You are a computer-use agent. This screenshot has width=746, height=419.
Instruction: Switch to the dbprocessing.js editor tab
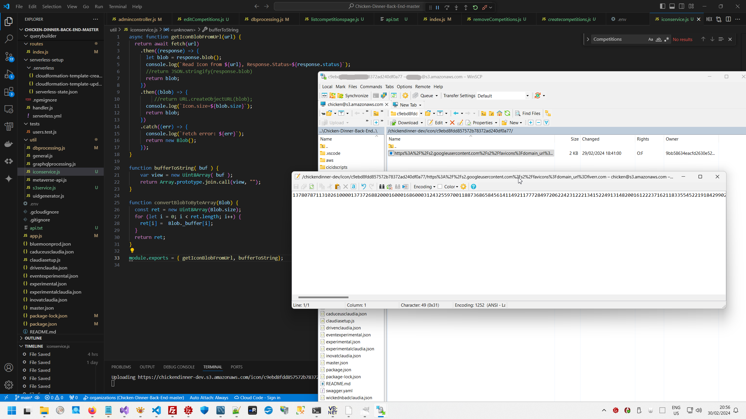click(x=267, y=19)
